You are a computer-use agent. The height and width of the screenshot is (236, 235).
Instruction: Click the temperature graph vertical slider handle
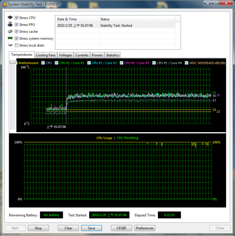pos(13,62)
